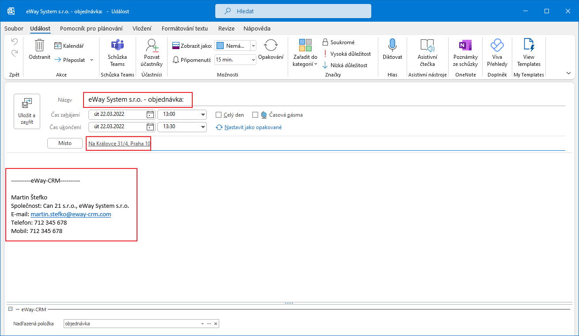The height and width of the screenshot is (336, 579).
Task: Collapse the eWay-CRM section
Action: coord(10,309)
